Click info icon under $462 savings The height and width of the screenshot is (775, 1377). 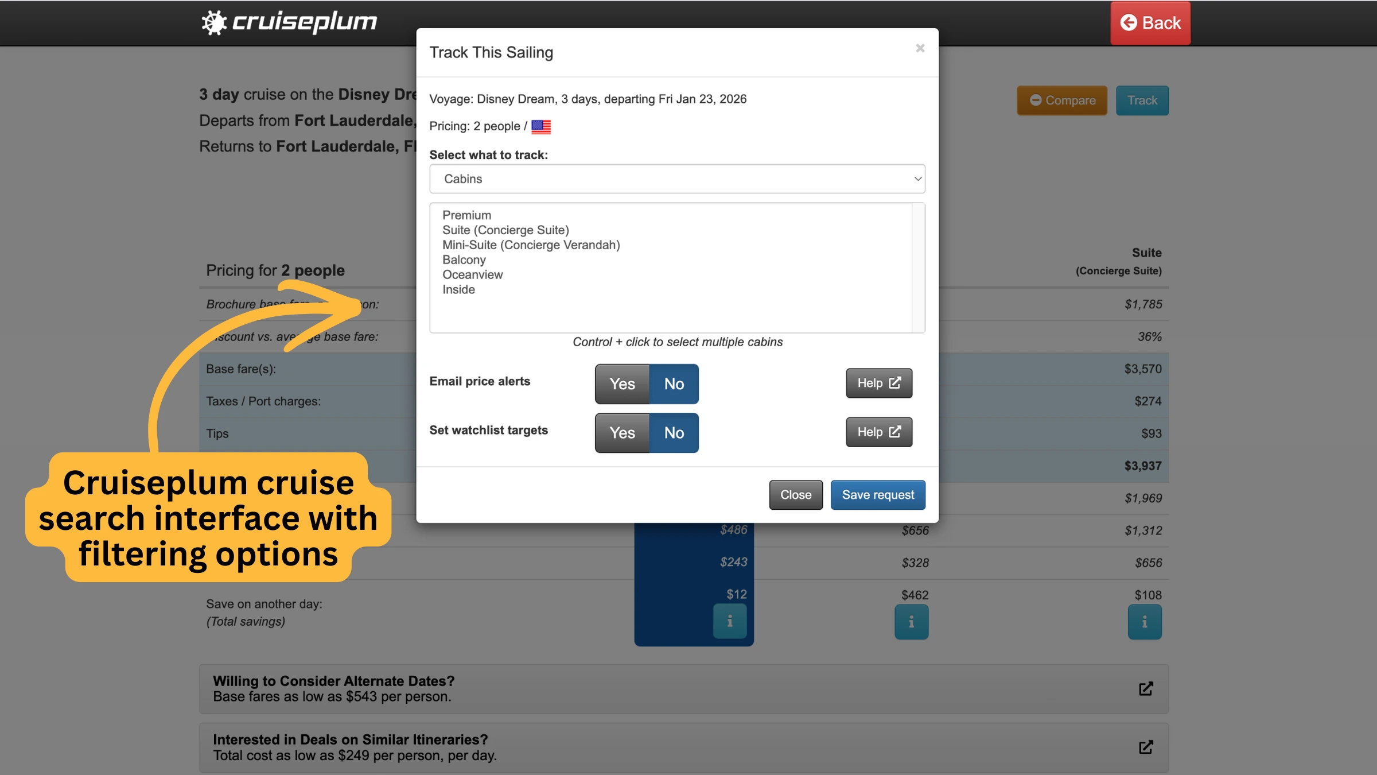click(x=911, y=622)
